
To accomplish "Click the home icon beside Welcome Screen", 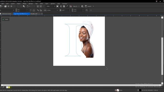I will pyautogui.click(x=1, y=14).
